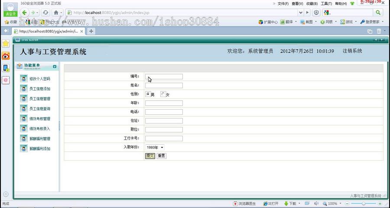
Task: Click the zoom out minus button
Action: point(347,204)
